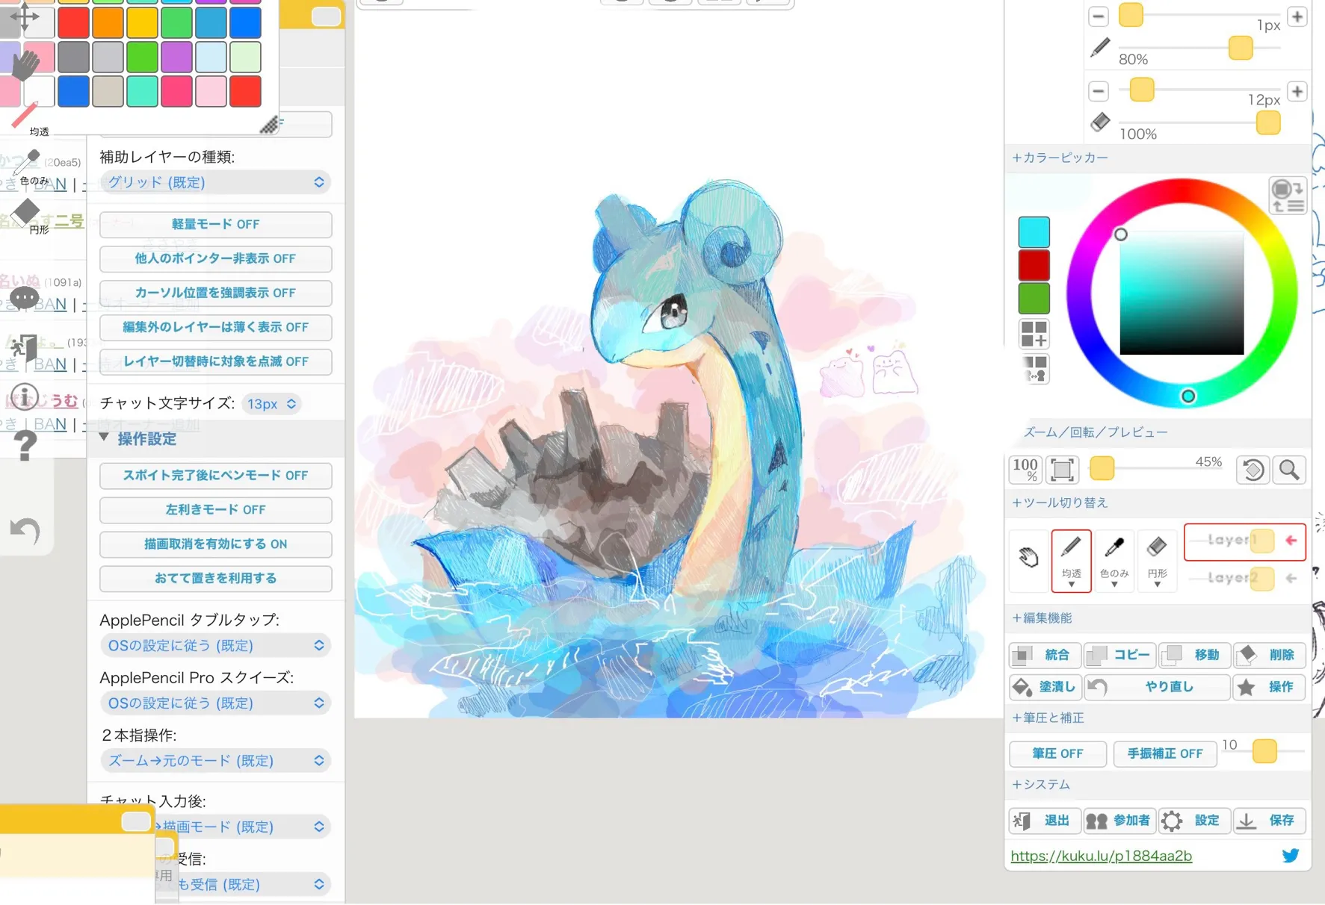Click the コピー button
1325x905 pixels.
pos(1119,655)
